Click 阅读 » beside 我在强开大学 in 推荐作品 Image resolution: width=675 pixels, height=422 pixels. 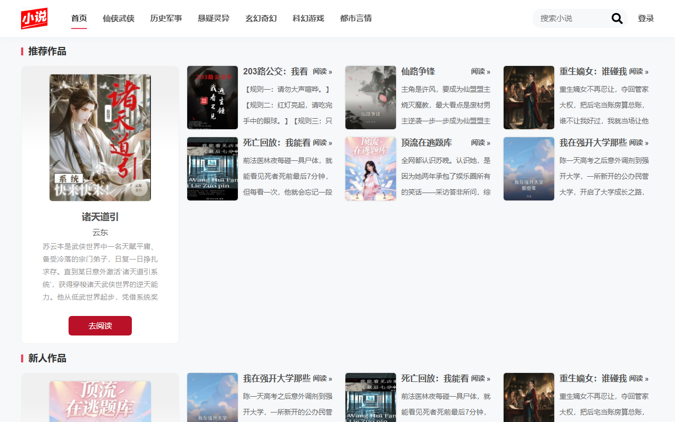639,142
